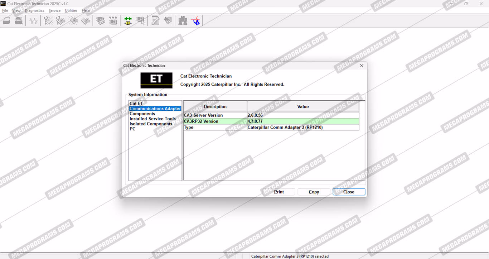Click the green arrows Connect/Disconnect icon
This screenshot has width=489, height=259.
[128, 21]
